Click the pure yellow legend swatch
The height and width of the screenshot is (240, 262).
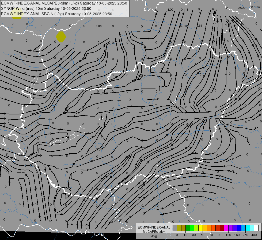click(200, 228)
